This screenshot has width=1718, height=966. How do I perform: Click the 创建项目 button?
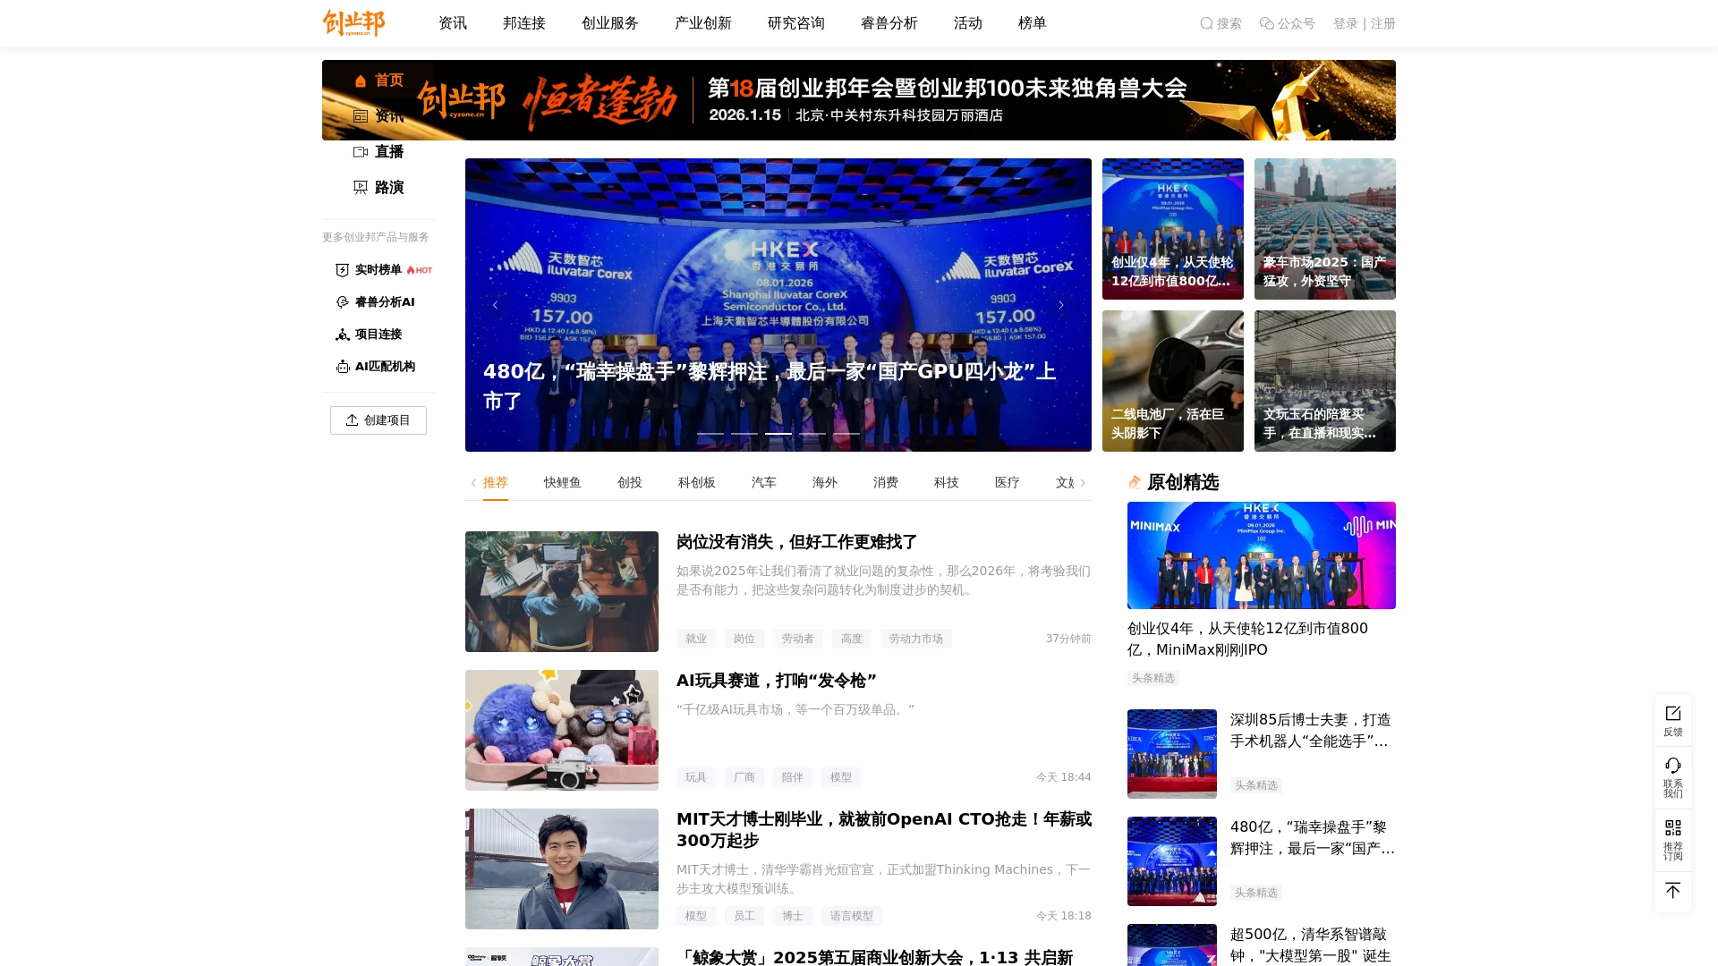(x=378, y=420)
